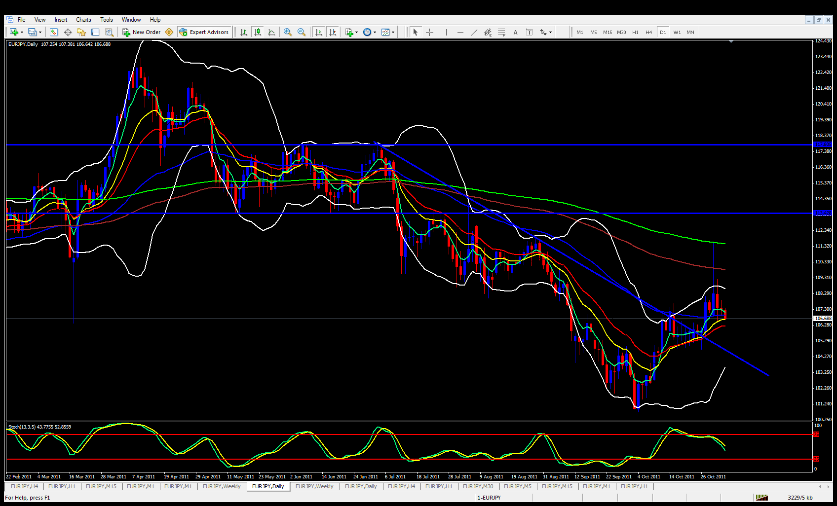Set timeframe to H4
The height and width of the screenshot is (506, 837).
pos(648,32)
